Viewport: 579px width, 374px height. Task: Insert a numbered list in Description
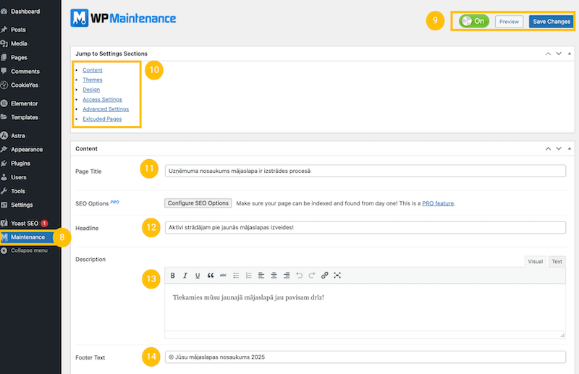tap(248, 276)
